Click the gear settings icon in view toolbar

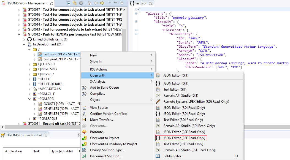(x=81, y=3)
